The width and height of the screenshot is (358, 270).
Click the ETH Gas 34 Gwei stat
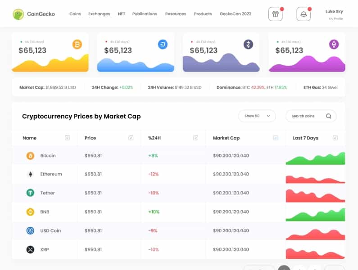tap(320, 87)
